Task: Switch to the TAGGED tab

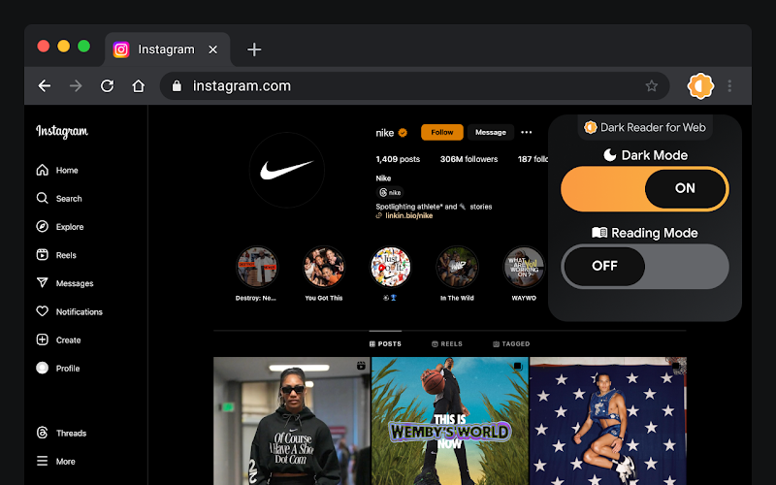Action: (x=511, y=344)
